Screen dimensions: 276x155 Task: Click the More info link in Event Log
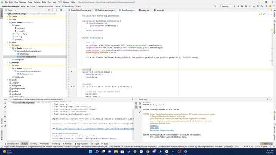[154, 126]
